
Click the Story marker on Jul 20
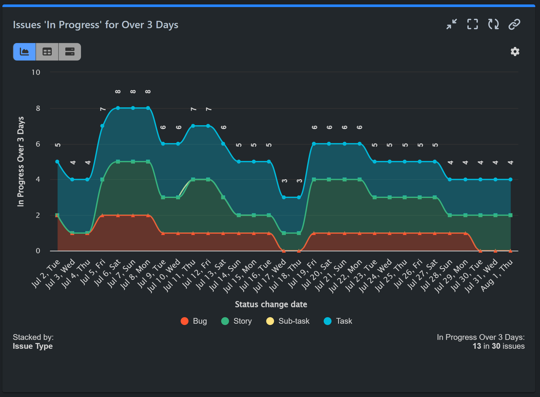(329, 179)
